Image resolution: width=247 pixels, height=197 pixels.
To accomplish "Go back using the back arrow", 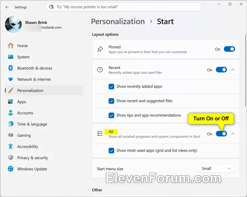I will point(7,7).
